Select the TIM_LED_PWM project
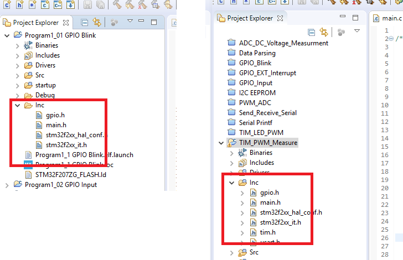This screenshot has height=260, width=403. pyautogui.click(x=261, y=133)
